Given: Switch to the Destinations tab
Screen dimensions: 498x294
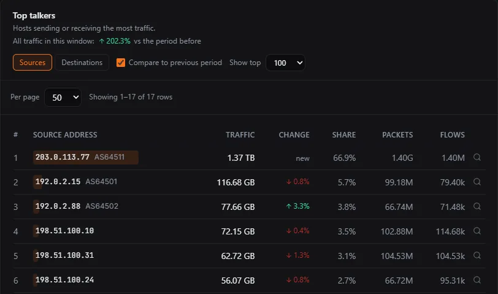Looking at the screenshot, I should 82,62.
